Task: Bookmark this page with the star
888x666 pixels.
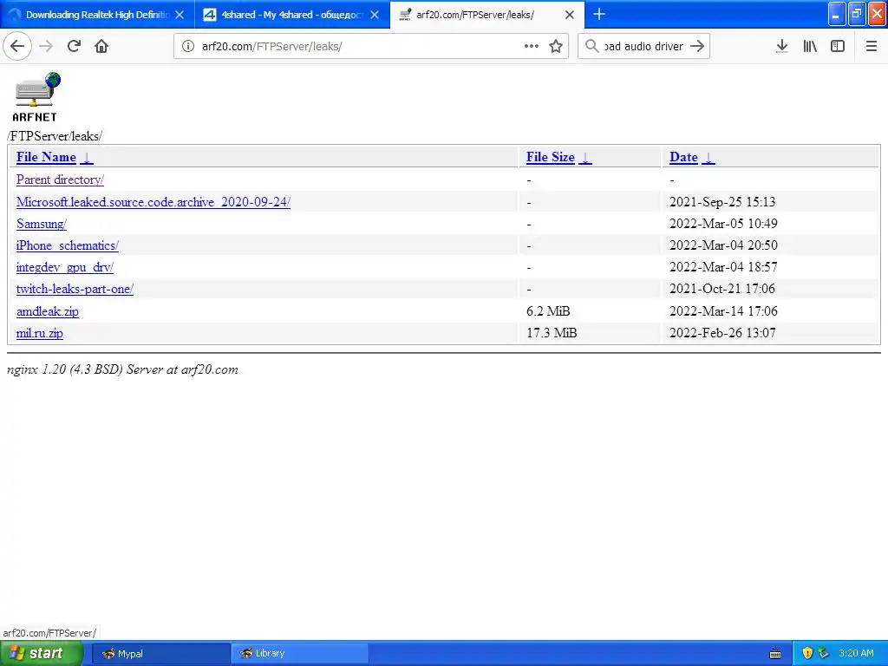Action: pos(556,46)
